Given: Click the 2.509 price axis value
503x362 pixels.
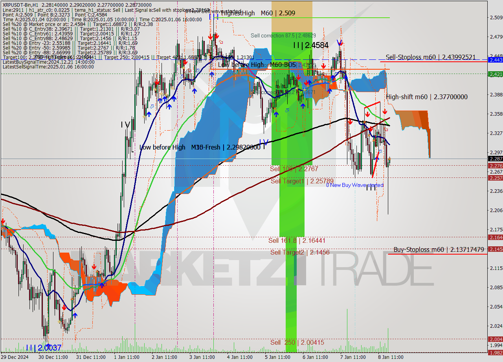Looking at the screenshot, I should pos(496,17).
